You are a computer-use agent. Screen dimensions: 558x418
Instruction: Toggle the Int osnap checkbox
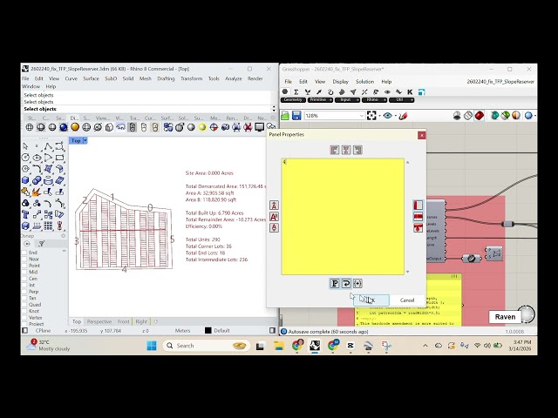[24, 285]
